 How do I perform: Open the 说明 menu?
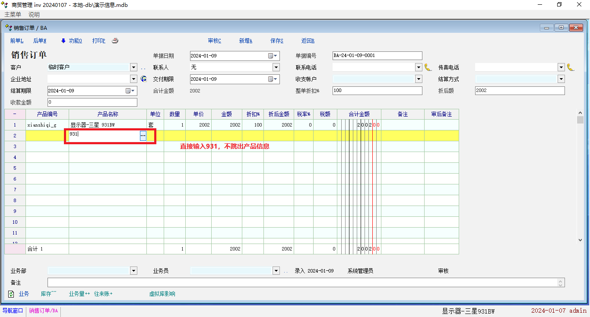[34, 14]
